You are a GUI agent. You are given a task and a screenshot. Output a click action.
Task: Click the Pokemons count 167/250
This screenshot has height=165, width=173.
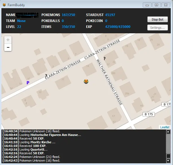(x=68, y=15)
